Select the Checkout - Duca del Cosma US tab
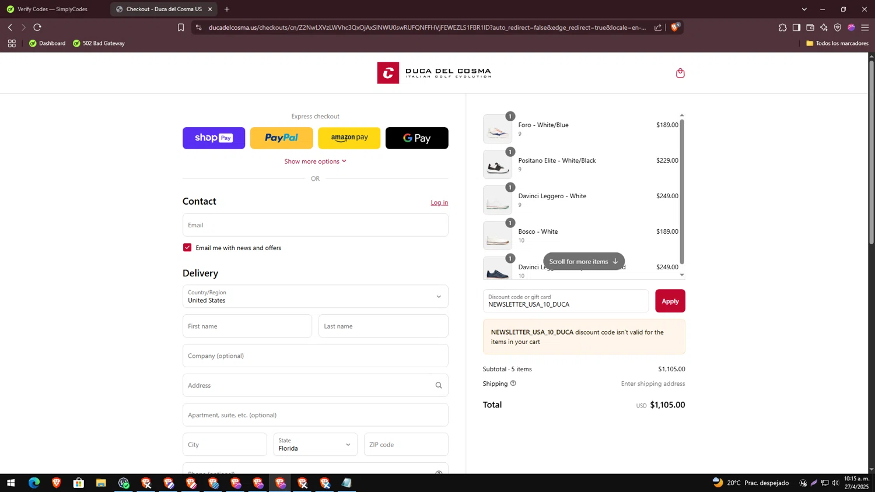Viewport: 875px width, 492px height. 163,9
